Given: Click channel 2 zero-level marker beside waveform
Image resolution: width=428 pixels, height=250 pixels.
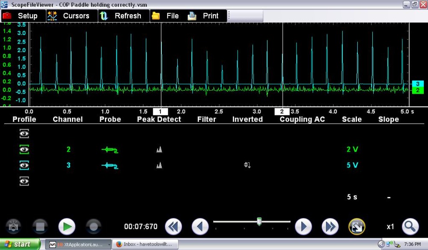Looking at the screenshot, I should (x=418, y=90).
